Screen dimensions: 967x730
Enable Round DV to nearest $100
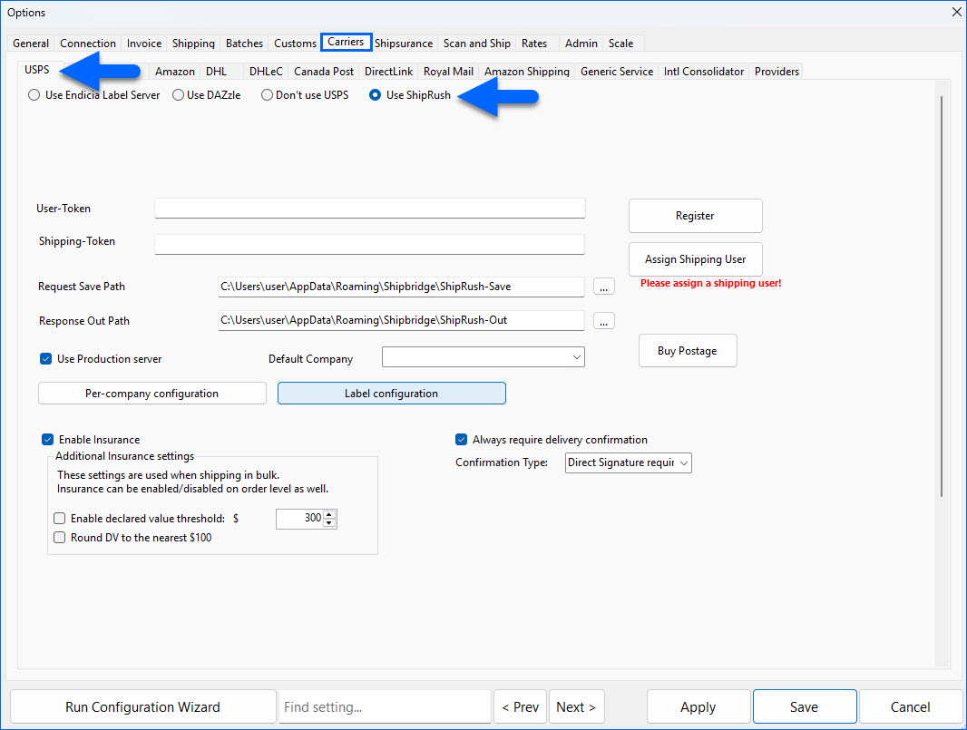point(60,538)
